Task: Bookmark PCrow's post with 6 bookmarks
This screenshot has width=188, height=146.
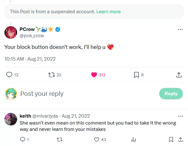Action: tap(136, 75)
